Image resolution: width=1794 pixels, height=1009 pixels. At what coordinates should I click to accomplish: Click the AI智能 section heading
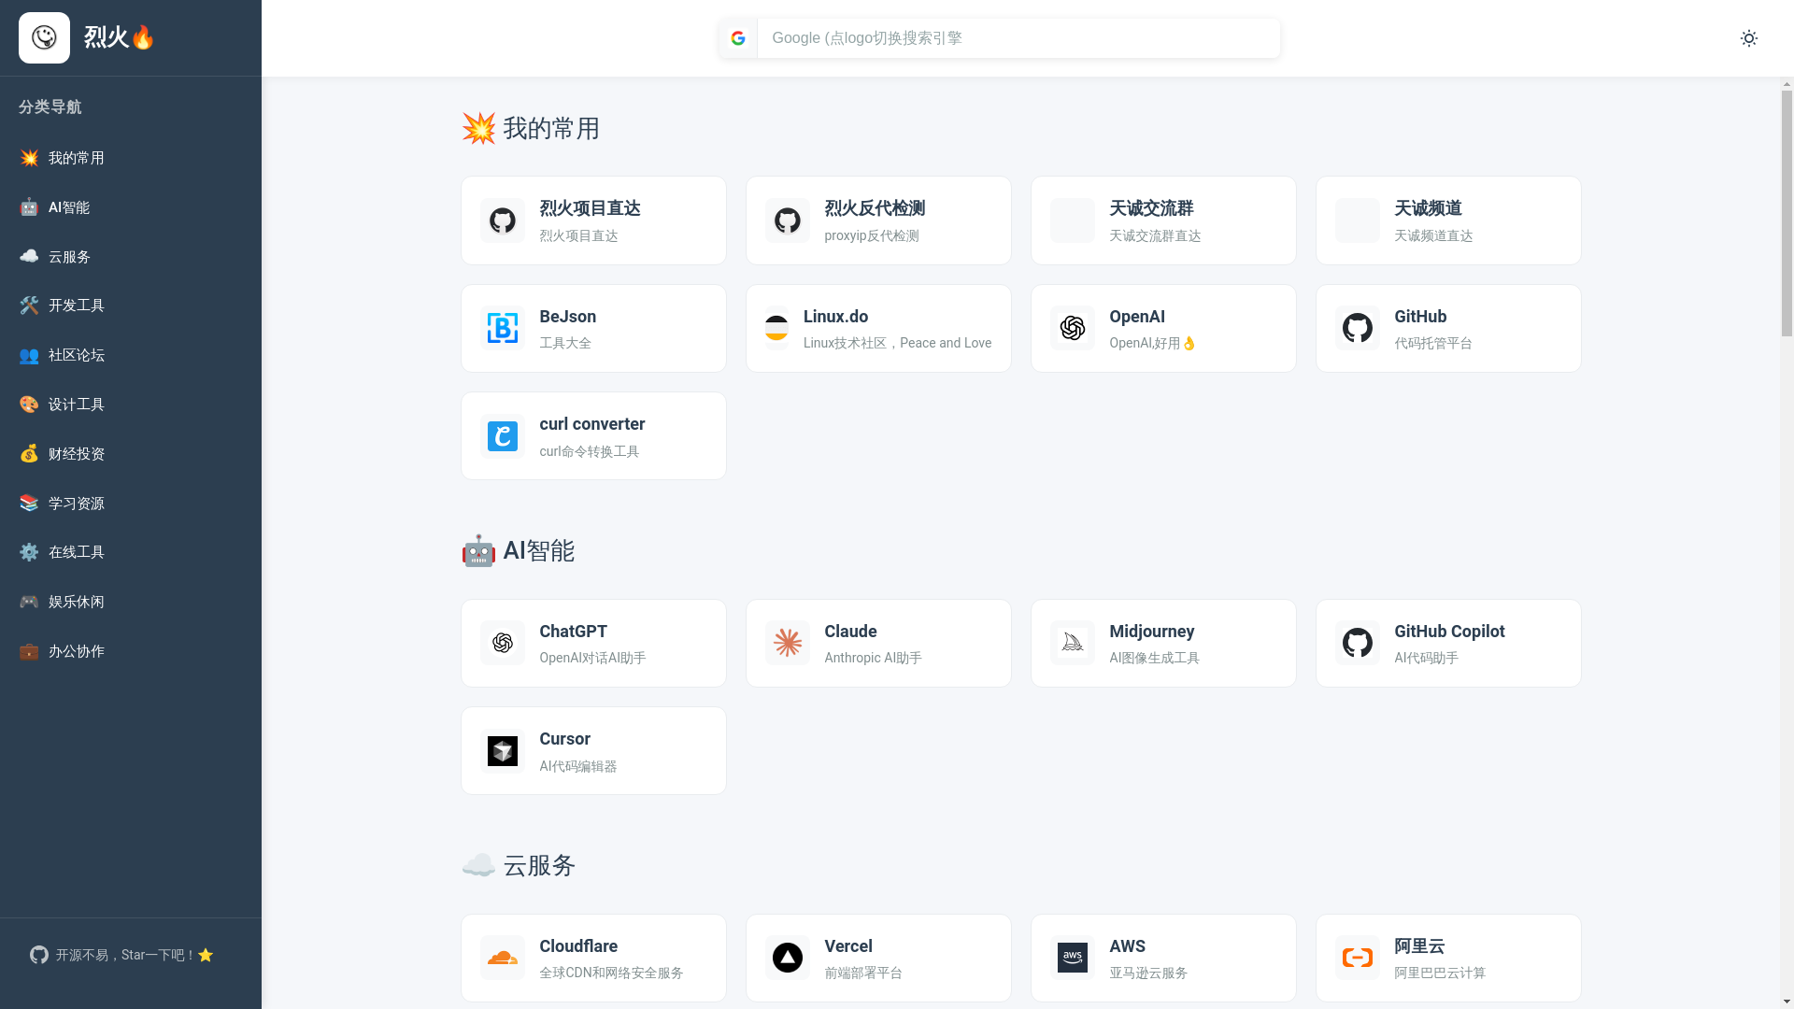(519, 551)
